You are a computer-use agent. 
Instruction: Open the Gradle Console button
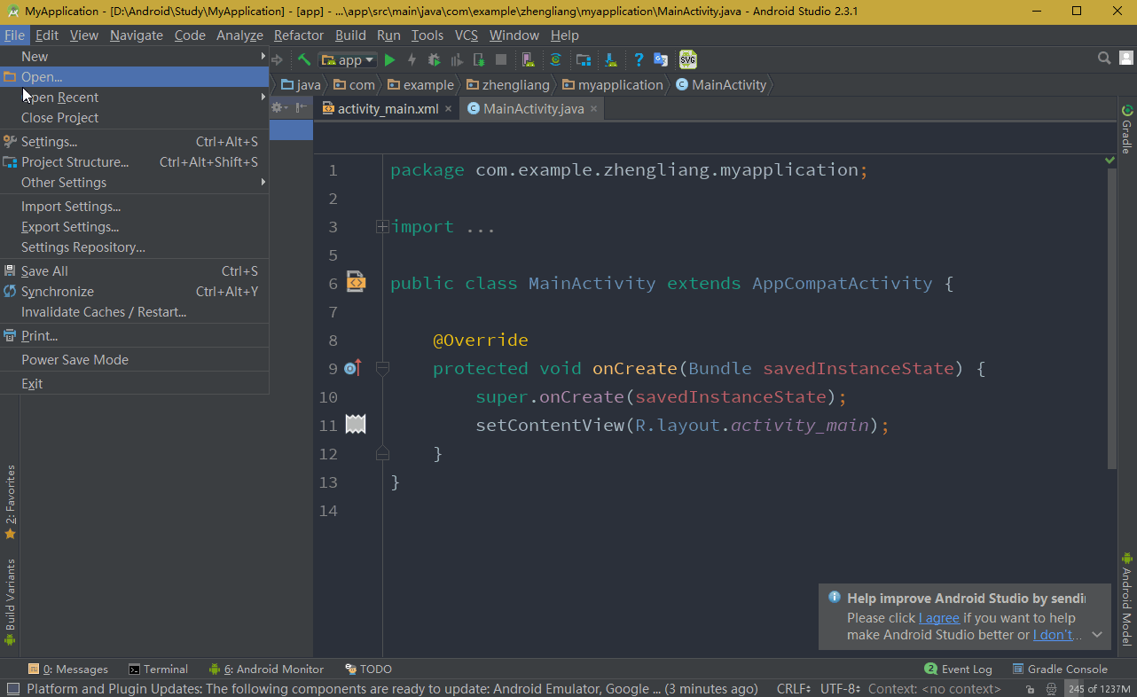click(1060, 669)
